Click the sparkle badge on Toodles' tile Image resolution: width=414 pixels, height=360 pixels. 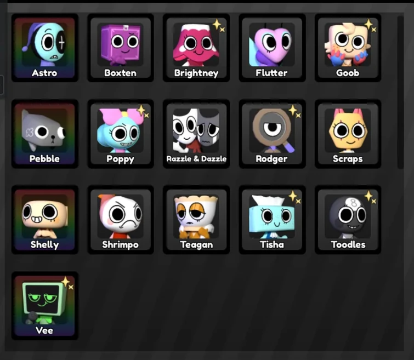[370, 197]
